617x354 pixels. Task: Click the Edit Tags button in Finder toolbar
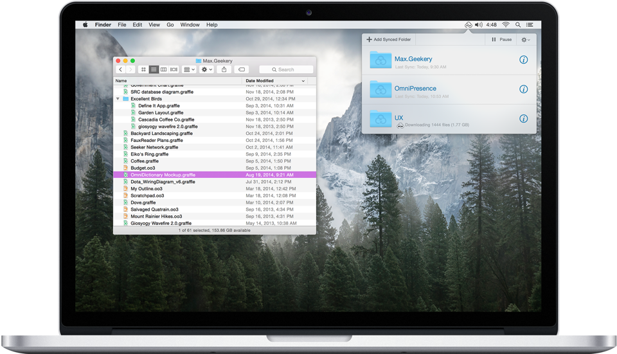pyautogui.click(x=242, y=69)
